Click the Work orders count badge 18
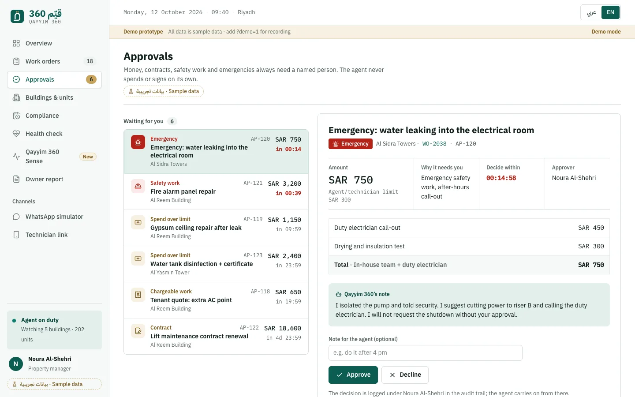 coord(90,61)
